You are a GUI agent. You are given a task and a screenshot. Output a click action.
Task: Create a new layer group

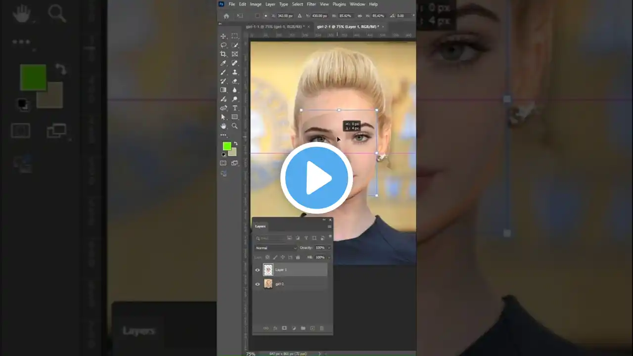(x=303, y=328)
